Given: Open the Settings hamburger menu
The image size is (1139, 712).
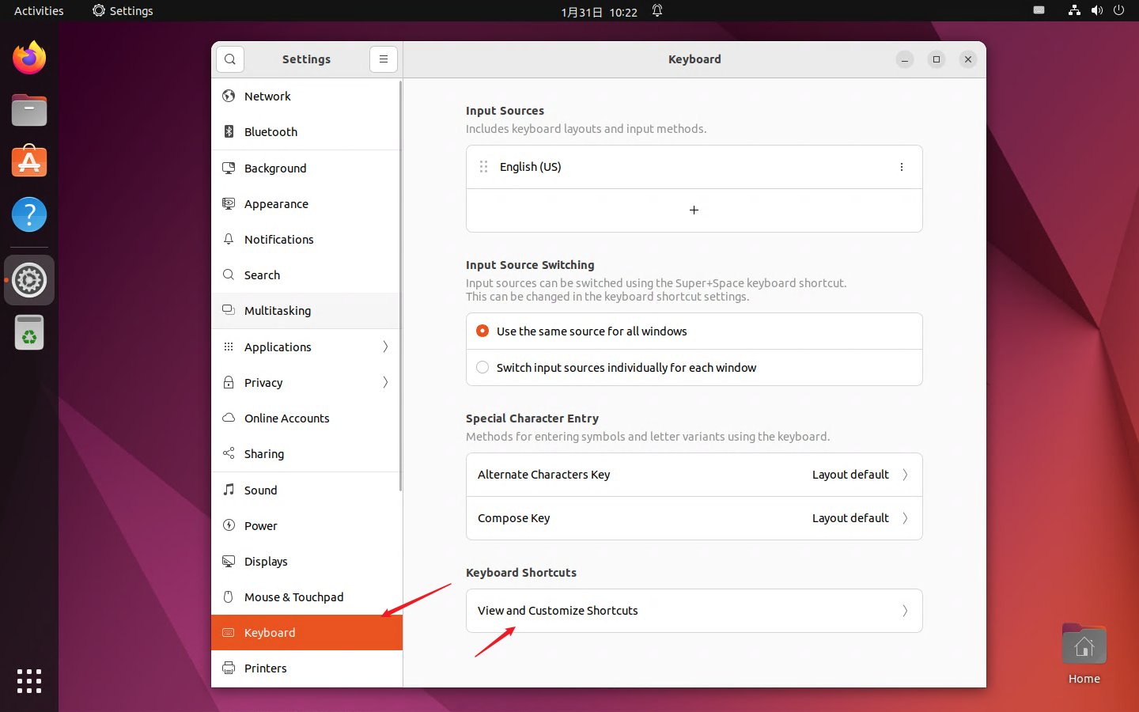Looking at the screenshot, I should [384, 59].
